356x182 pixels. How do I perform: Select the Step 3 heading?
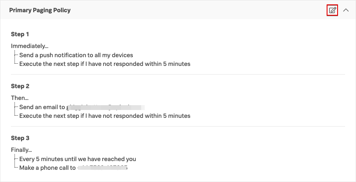20,138
